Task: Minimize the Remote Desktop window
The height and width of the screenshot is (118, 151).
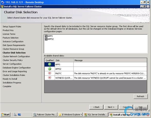Action: [x=141, y=2]
